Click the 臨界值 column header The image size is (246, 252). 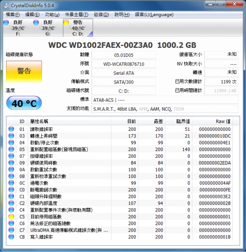(x=179, y=121)
